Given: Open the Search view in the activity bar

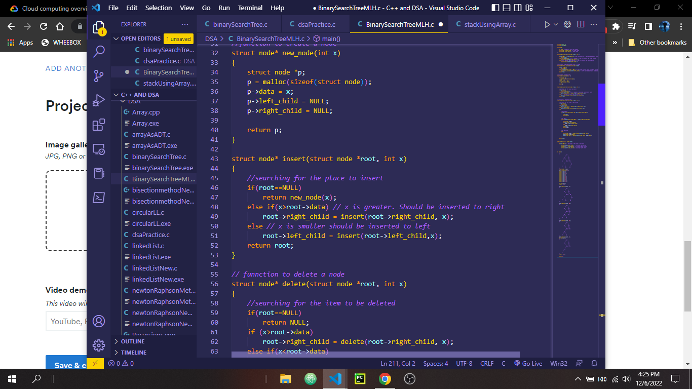Looking at the screenshot, I should (99, 51).
